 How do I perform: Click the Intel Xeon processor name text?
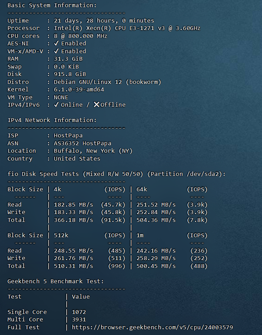click(x=127, y=28)
